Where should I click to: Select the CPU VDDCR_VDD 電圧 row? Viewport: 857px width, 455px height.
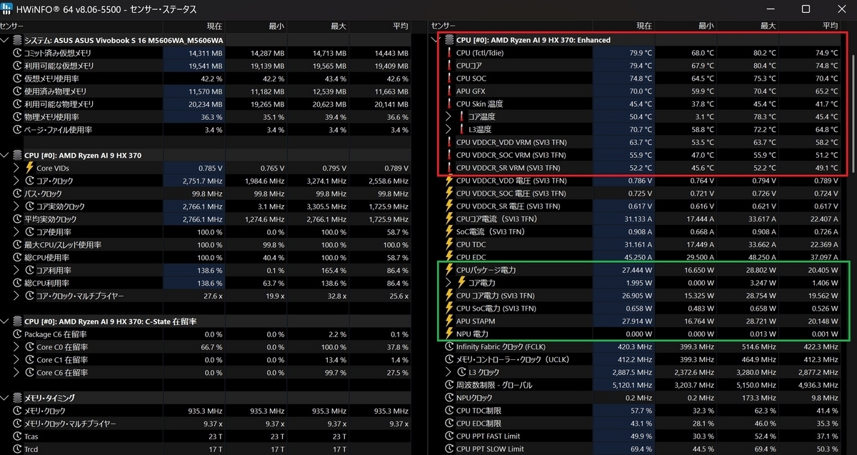pyautogui.click(x=636, y=181)
